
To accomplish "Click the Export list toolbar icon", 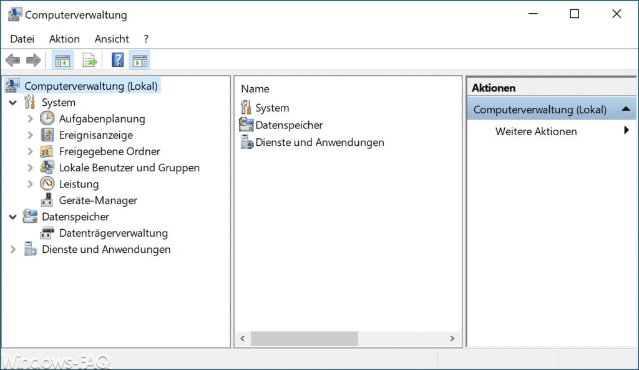I will coord(90,60).
